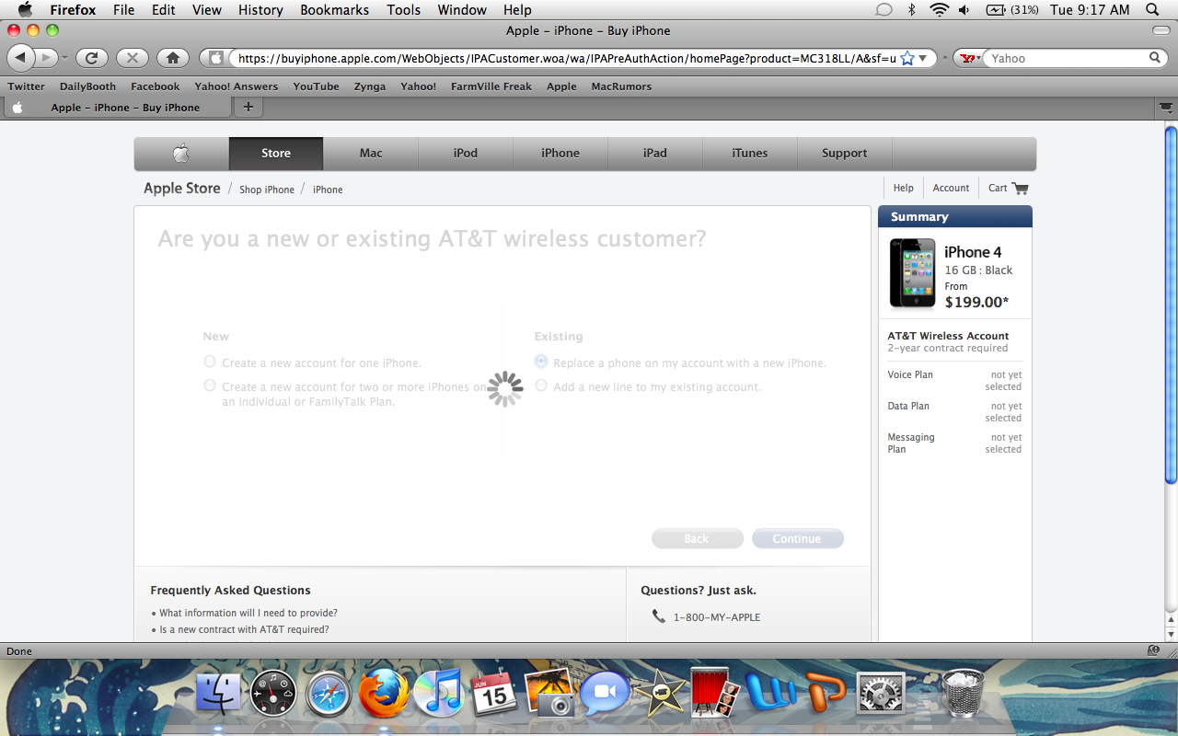This screenshot has width=1178, height=736.
Task: Open the home page via house icon
Action: (172, 58)
